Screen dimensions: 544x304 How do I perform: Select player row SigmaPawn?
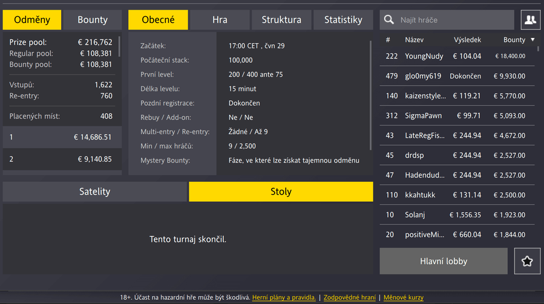(457, 115)
